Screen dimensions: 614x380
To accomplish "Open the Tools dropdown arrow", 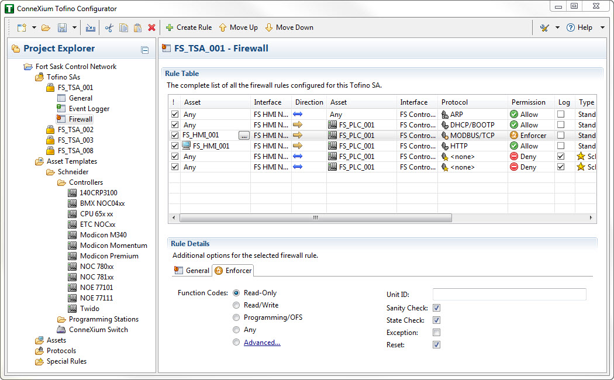I will point(557,27).
